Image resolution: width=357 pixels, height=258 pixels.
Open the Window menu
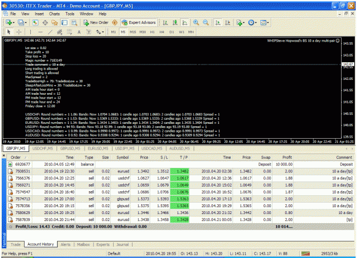(x=86, y=14)
